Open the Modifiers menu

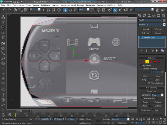(45, 5)
